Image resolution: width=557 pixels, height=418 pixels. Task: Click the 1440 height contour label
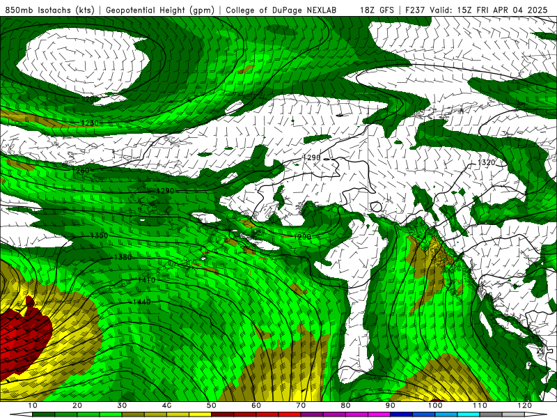pyautogui.click(x=142, y=302)
